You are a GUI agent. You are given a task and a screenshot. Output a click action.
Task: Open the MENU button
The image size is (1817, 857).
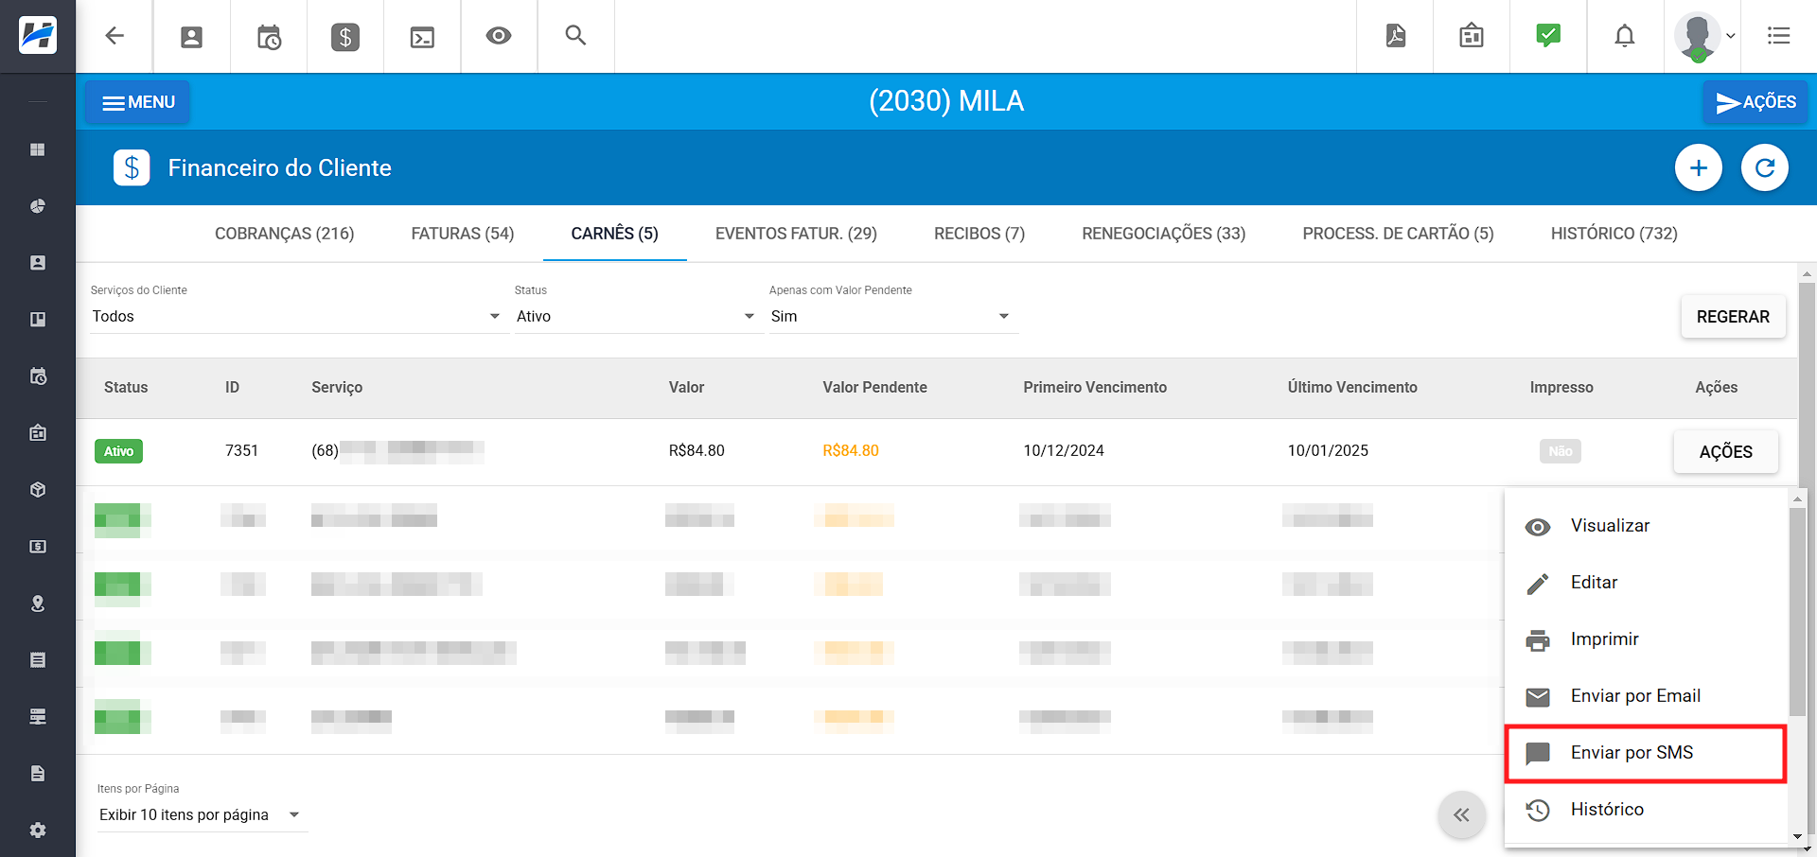coord(137,102)
